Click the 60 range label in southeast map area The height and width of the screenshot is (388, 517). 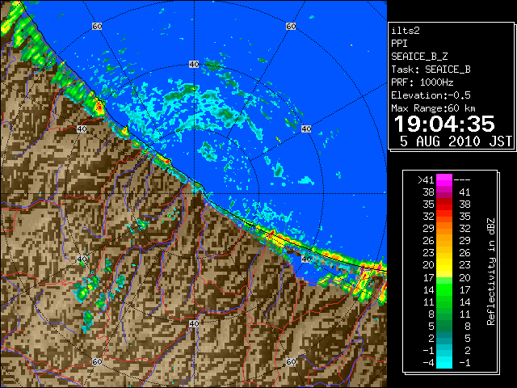(x=291, y=361)
